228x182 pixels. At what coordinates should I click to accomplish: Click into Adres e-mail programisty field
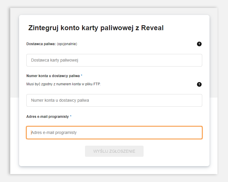[x=114, y=132]
